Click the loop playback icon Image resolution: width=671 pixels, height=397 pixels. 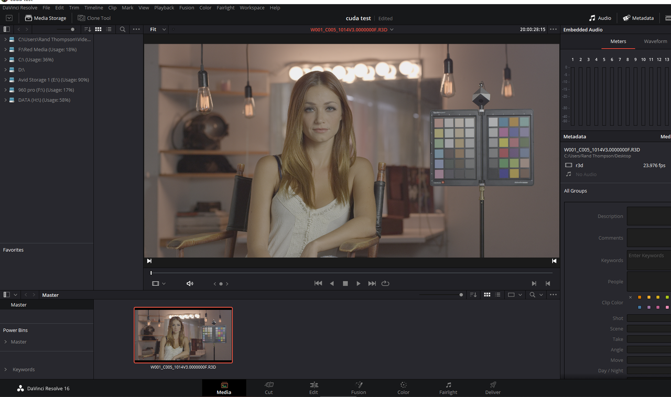(385, 283)
